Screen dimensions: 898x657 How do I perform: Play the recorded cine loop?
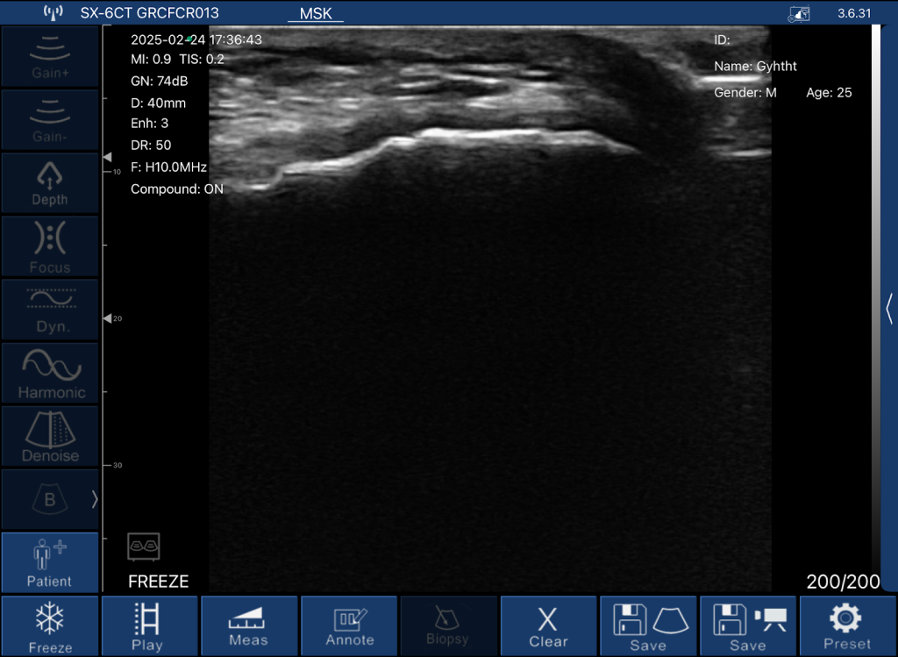(149, 626)
